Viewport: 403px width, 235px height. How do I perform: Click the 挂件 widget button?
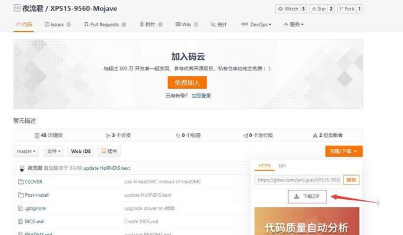point(109,151)
